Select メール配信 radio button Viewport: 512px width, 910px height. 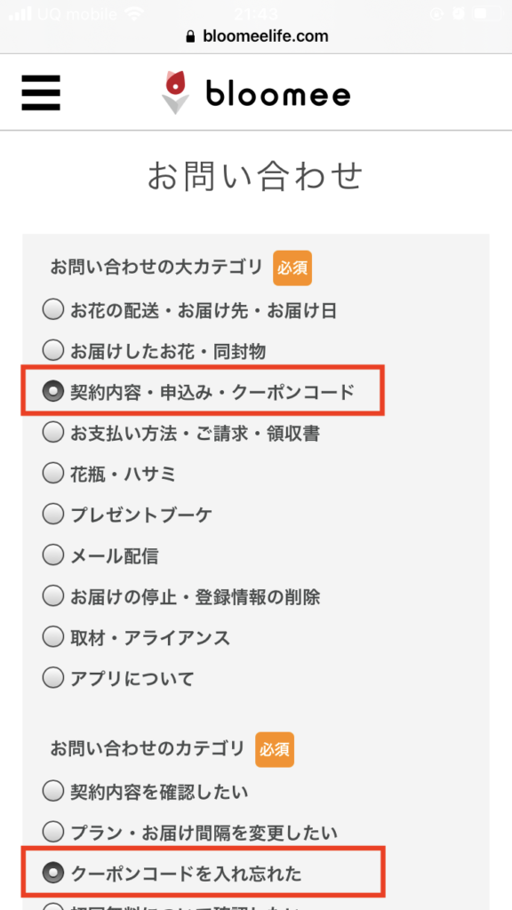[52, 555]
